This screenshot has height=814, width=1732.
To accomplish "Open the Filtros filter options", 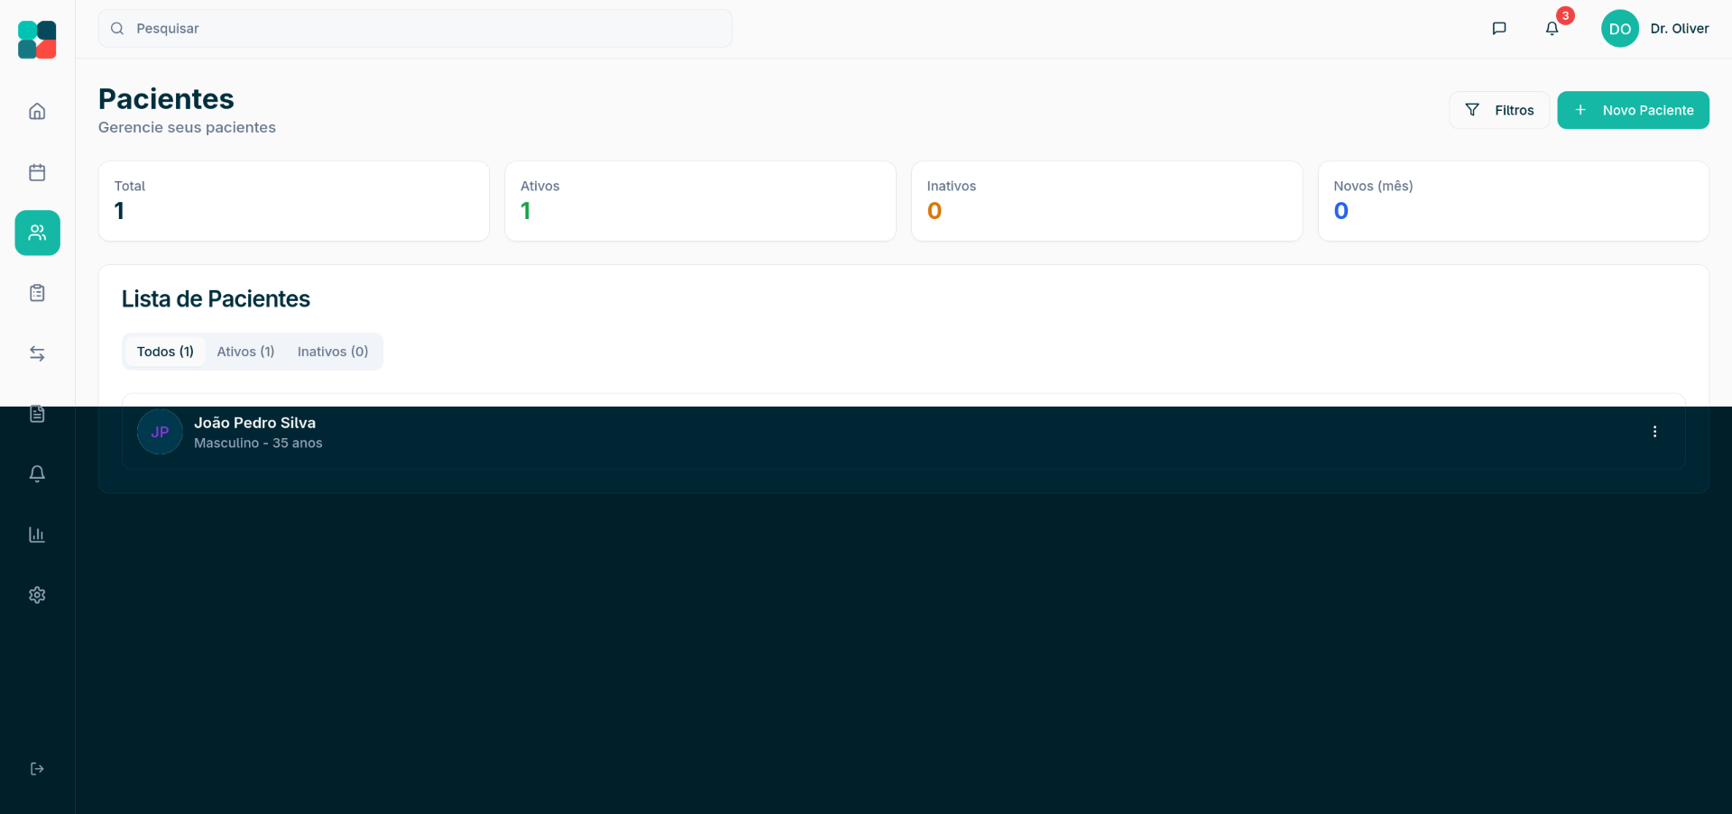I will click(1498, 110).
